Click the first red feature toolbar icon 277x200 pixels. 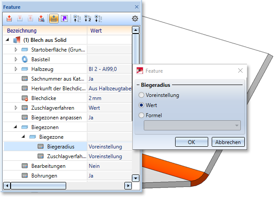(x=9, y=19)
